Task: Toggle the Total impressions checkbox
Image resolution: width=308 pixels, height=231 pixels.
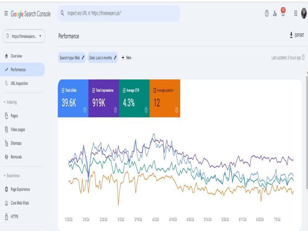Action: (94, 90)
